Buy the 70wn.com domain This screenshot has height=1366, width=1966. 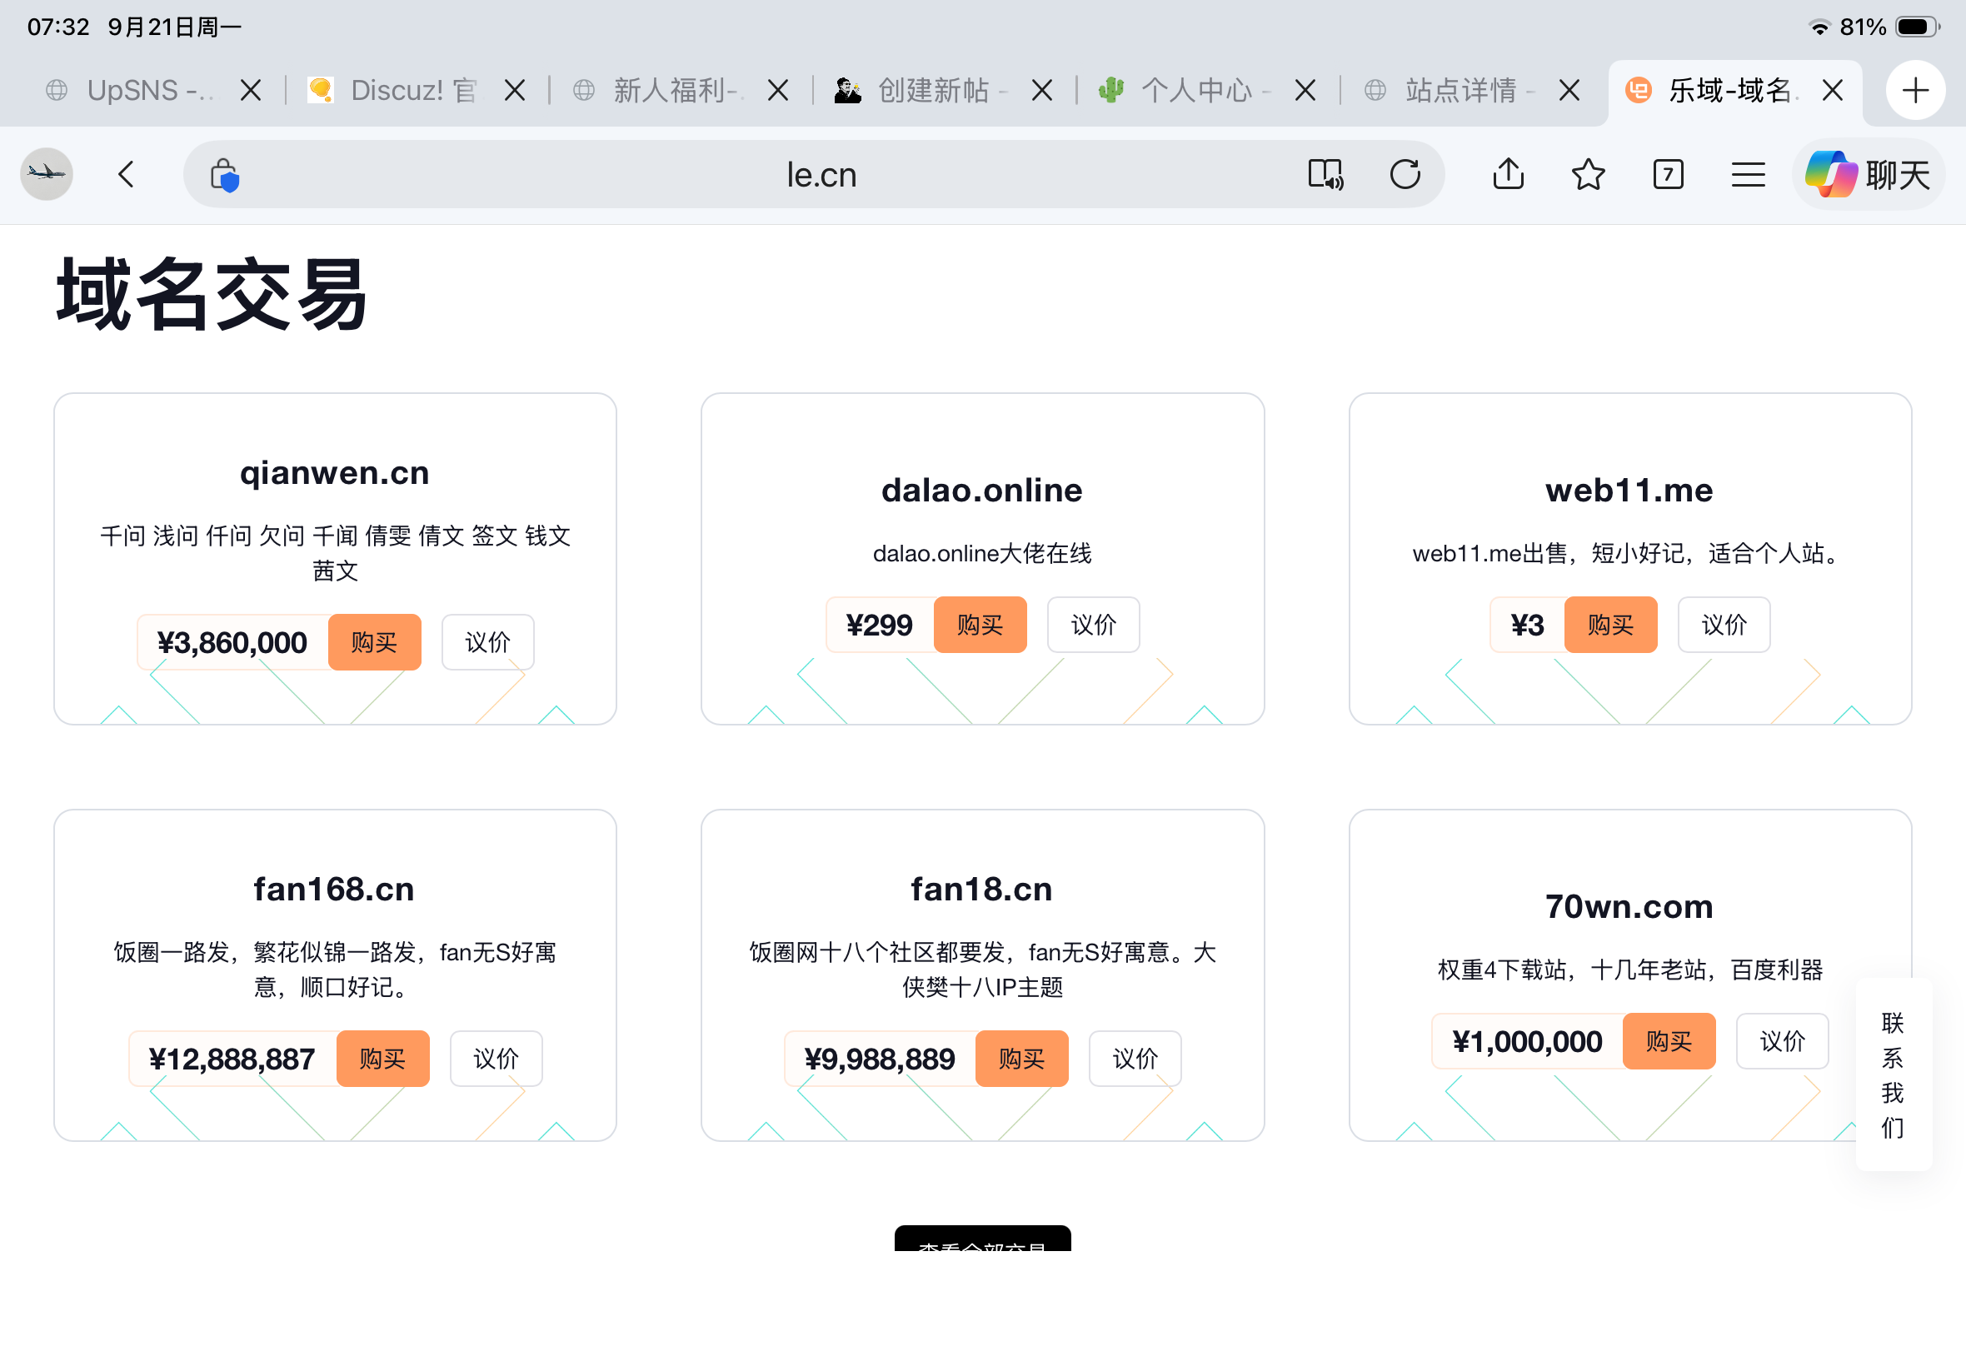coord(1669,1041)
